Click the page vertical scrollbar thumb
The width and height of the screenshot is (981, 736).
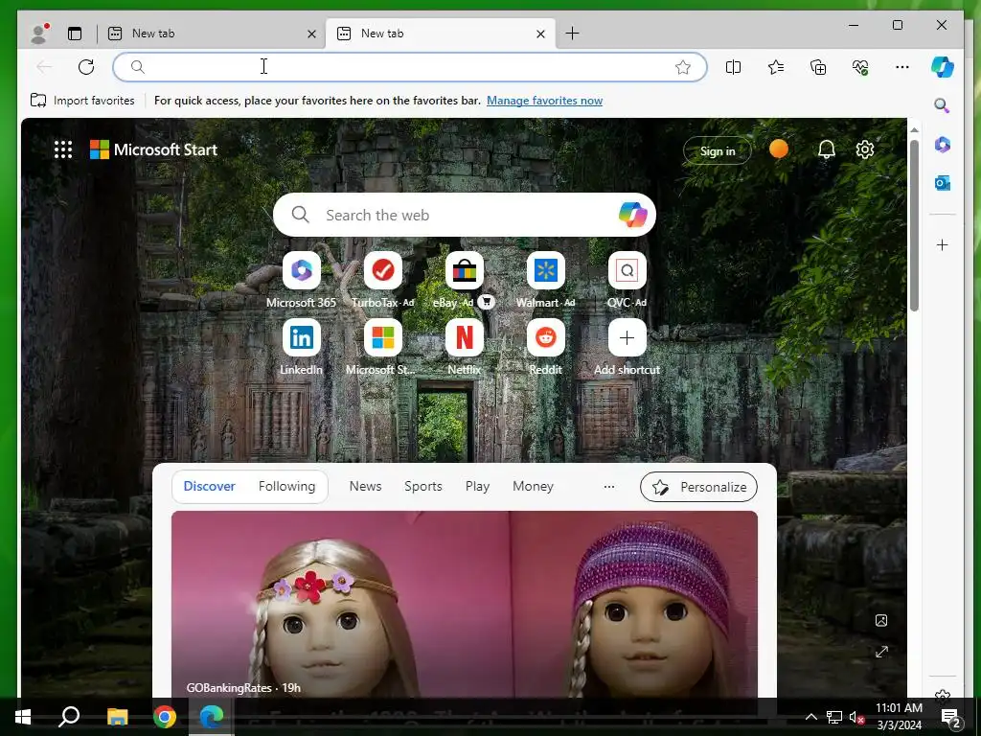coord(914,225)
